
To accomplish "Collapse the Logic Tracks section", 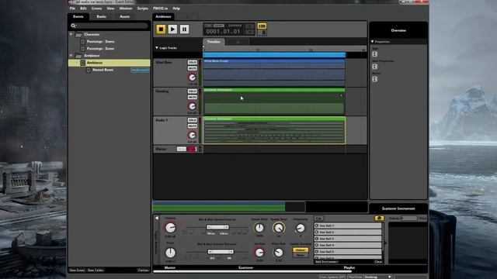I will [x=157, y=48].
